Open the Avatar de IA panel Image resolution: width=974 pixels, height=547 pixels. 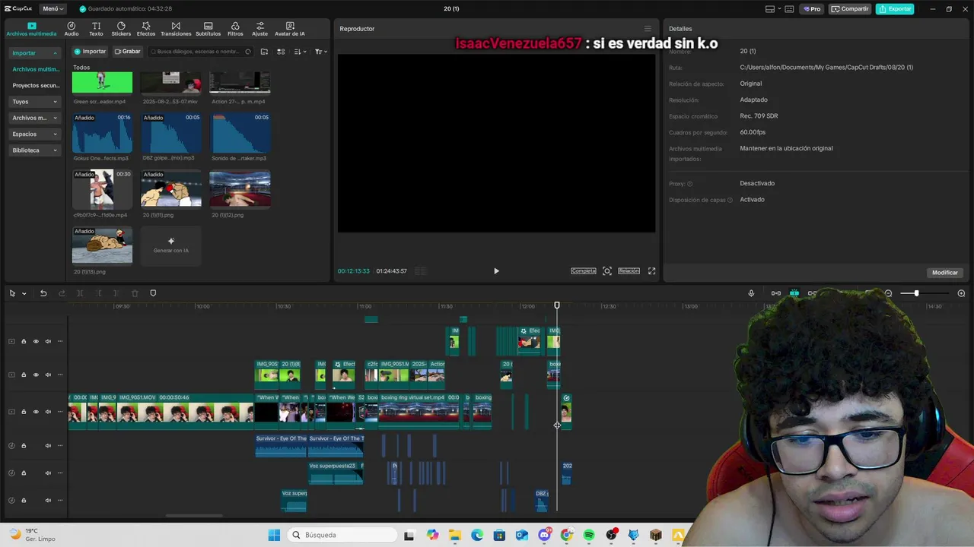[290, 29]
